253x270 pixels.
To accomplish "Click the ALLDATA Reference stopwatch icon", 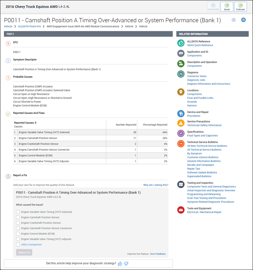I will [x=181, y=43].
